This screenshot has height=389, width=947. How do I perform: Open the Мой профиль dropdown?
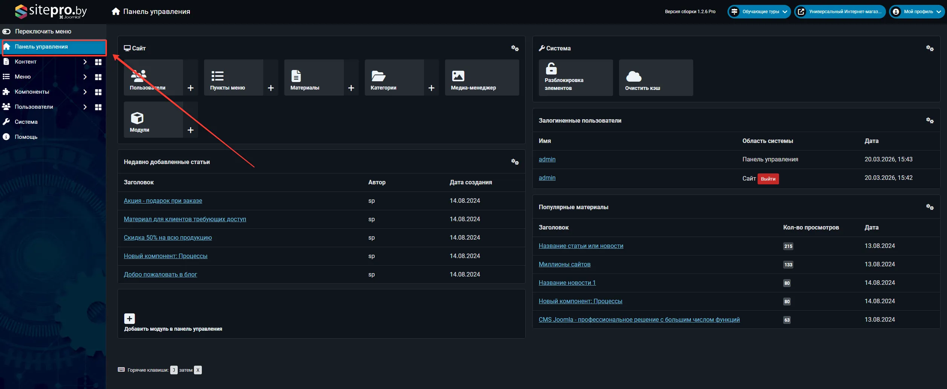click(917, 12)
